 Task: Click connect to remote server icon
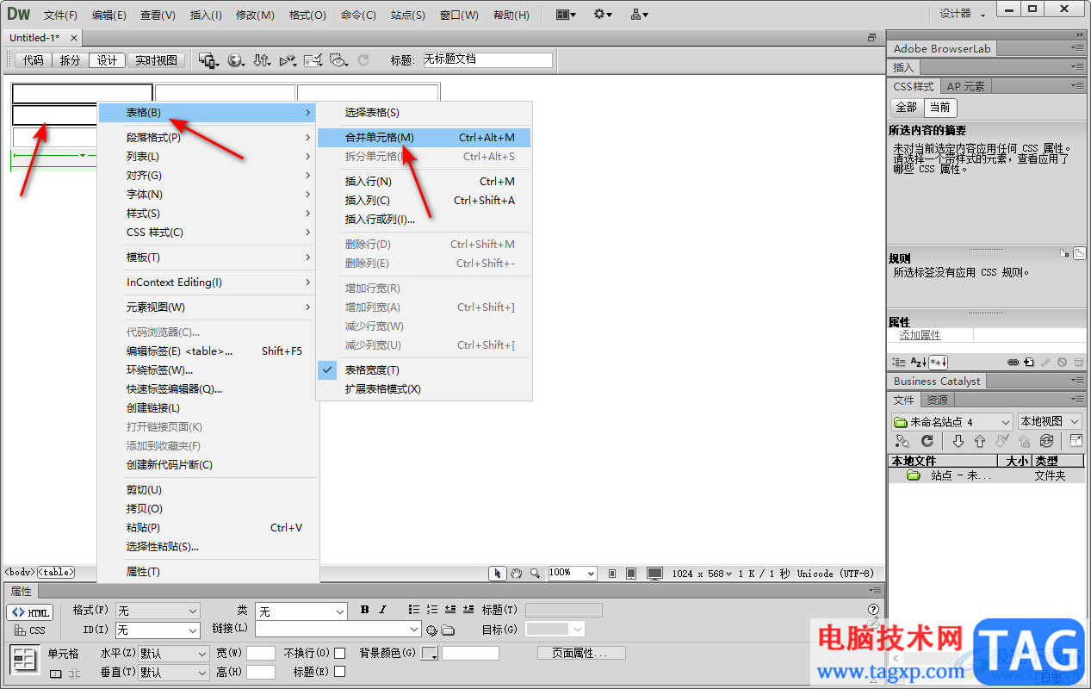click(902, 441)
